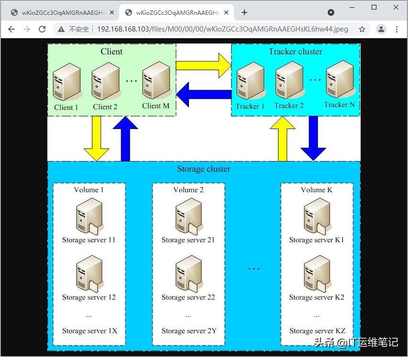Click the not-secure warning triangle icon
Image resolution: width=408 pixels, height=357 pixels.
61,29
